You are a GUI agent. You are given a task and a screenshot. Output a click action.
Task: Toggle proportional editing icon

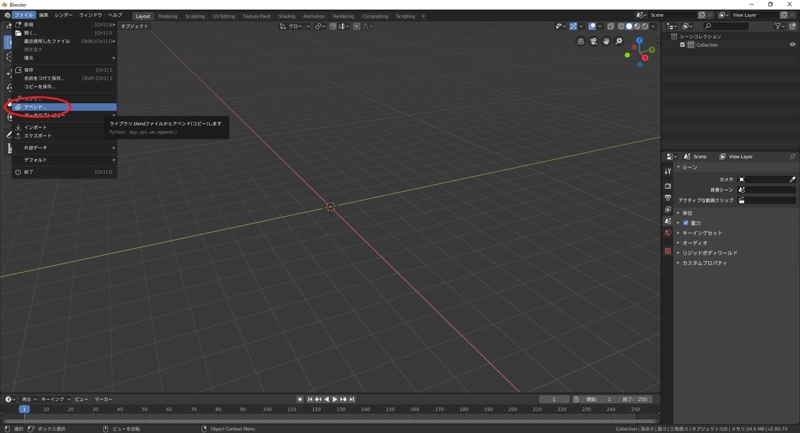pyautogui.click(x=357, y=26)
